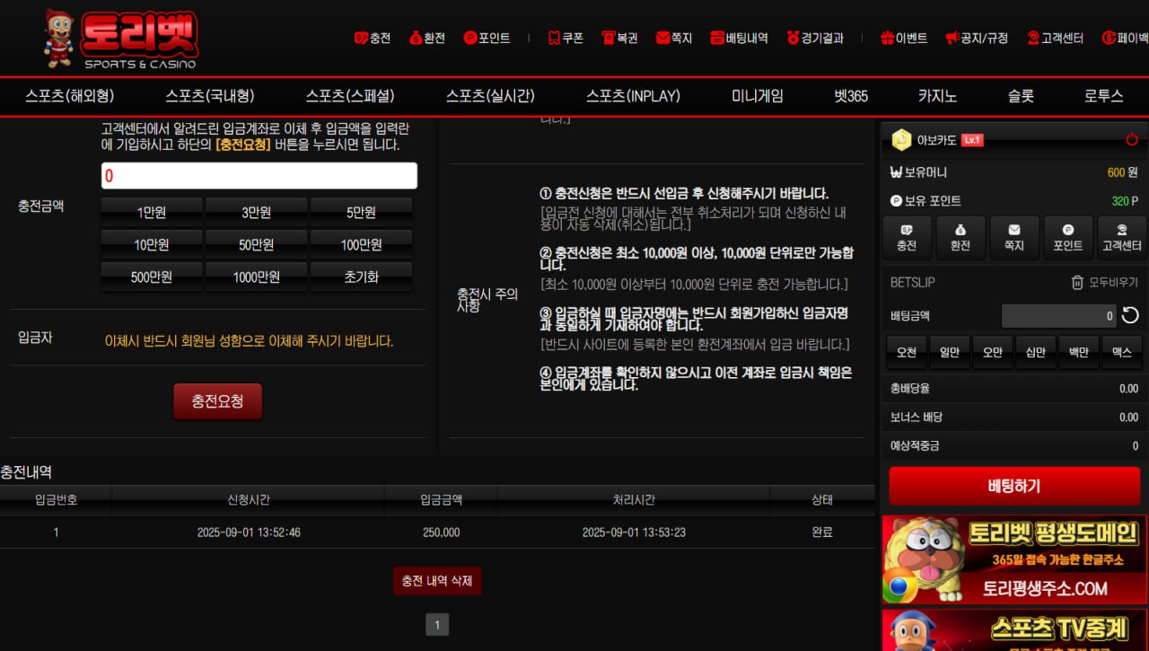
Task: Click the red power logout icon
Action: [1131, 140]
